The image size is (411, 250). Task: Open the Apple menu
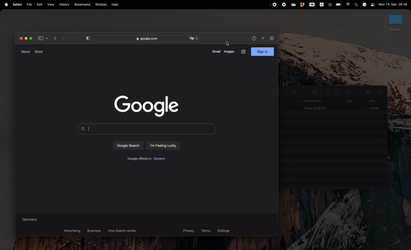[x=6, y=5]
